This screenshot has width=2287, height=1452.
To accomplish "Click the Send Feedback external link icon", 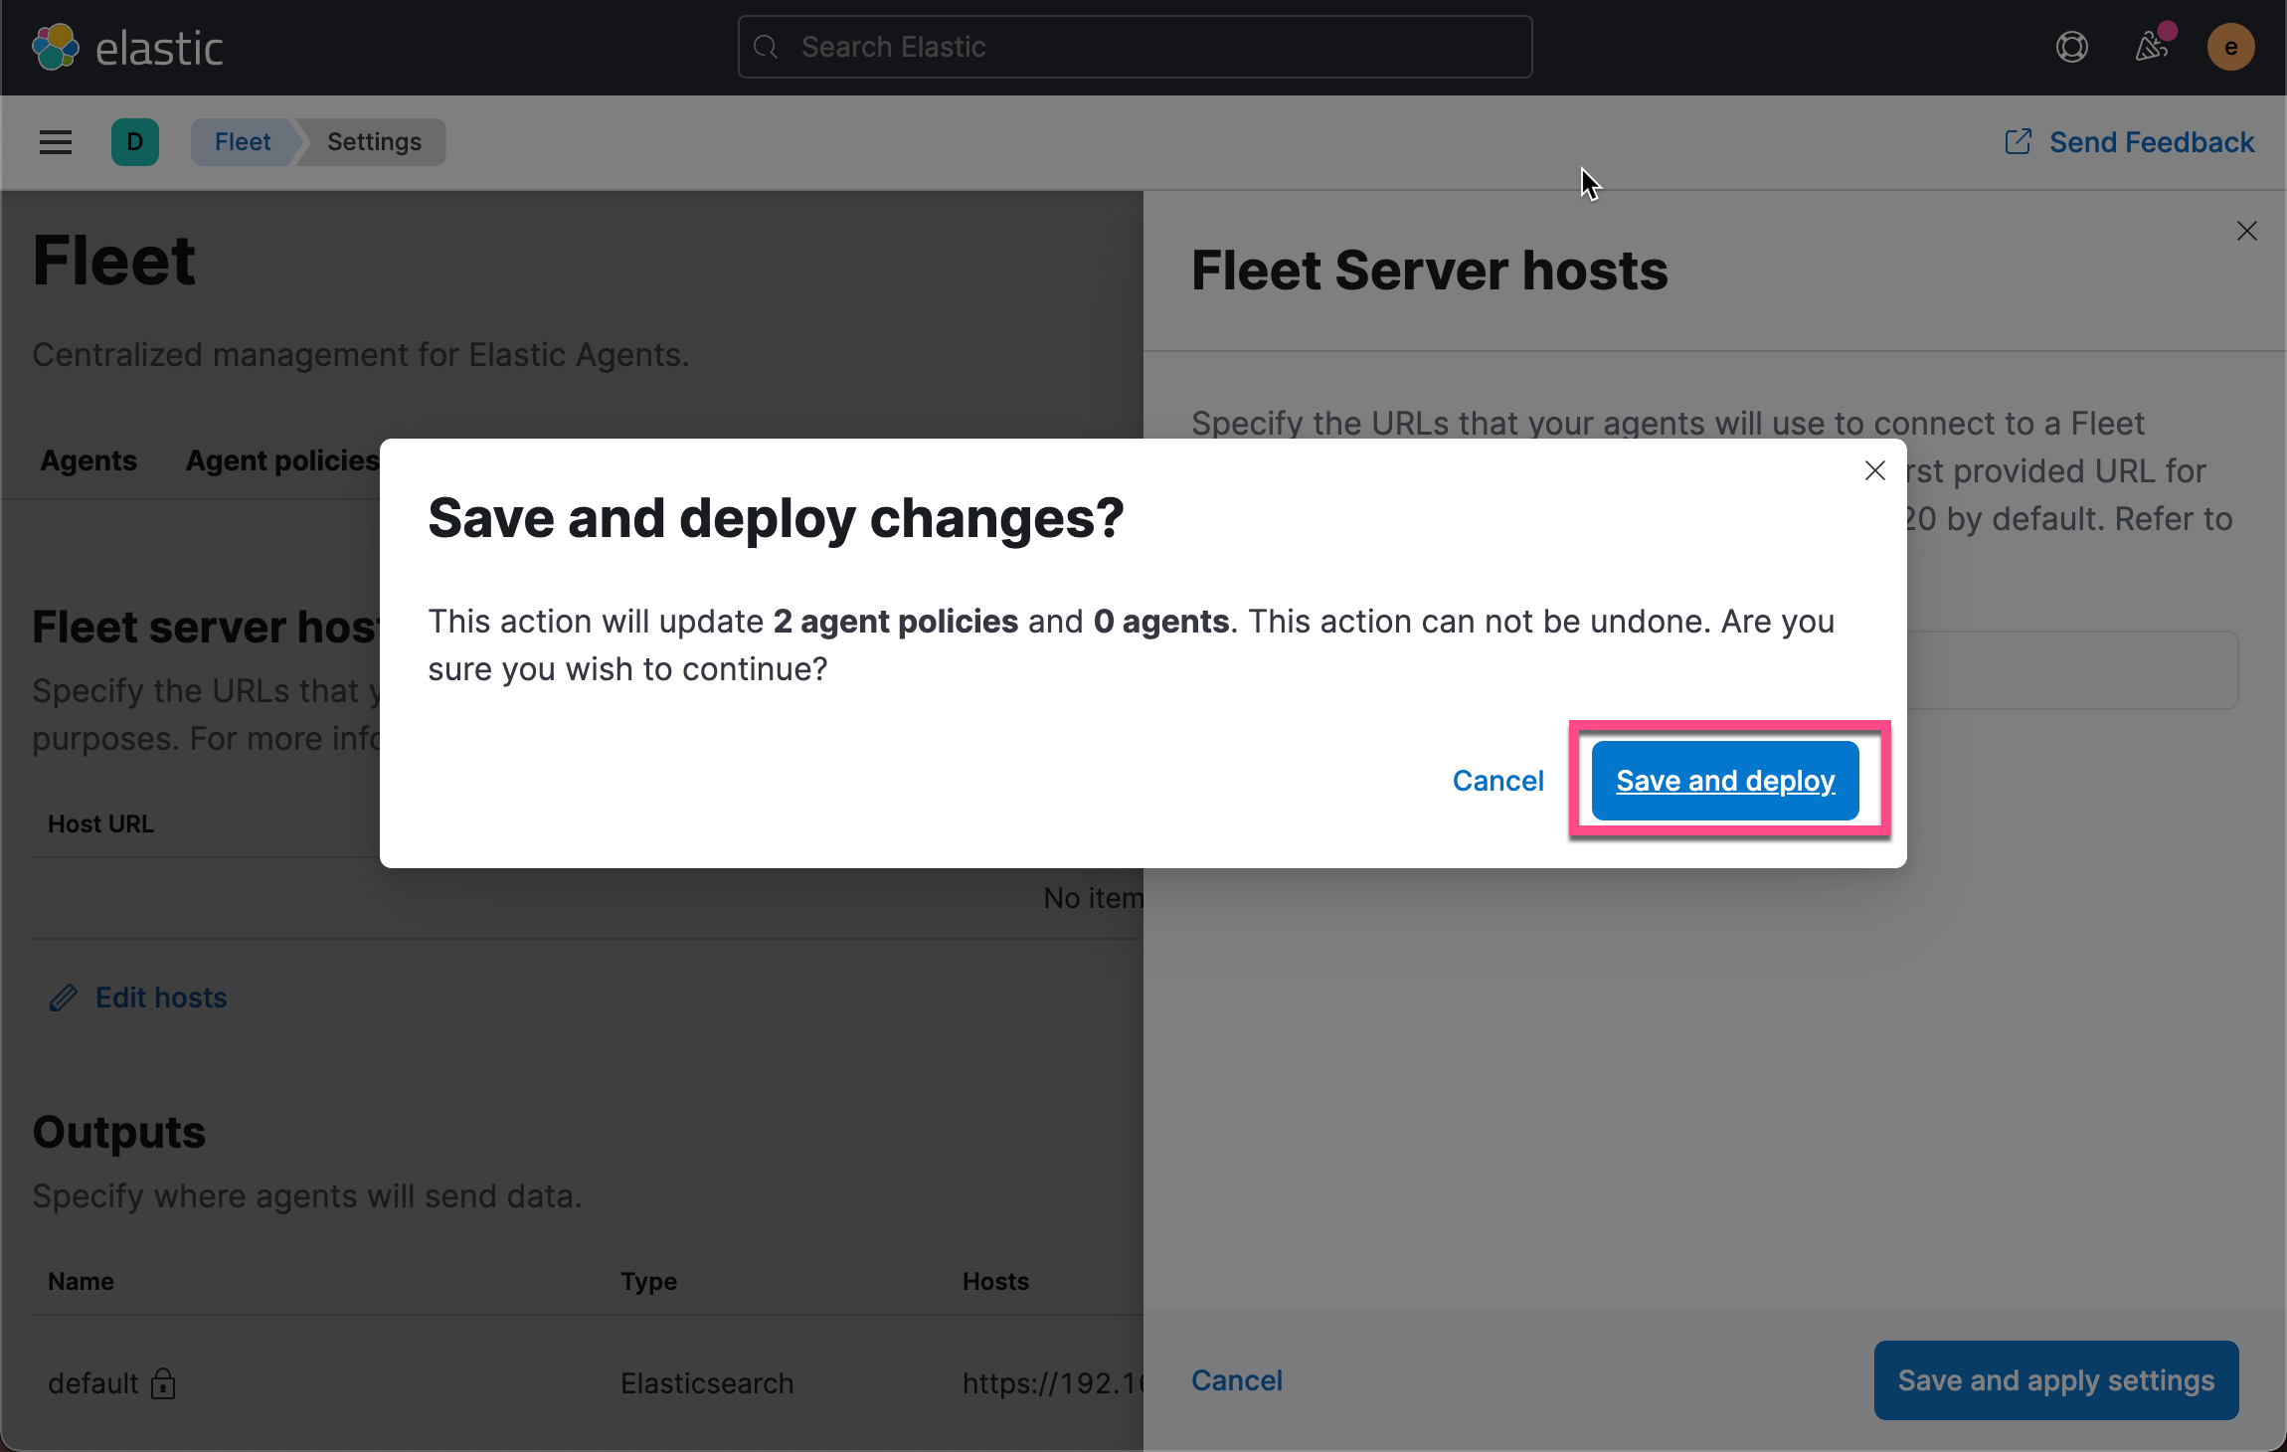I will click(x=2018, y=142).
